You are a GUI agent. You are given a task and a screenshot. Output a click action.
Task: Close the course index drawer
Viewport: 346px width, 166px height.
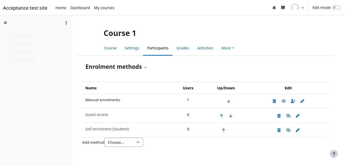click(5, 23)
